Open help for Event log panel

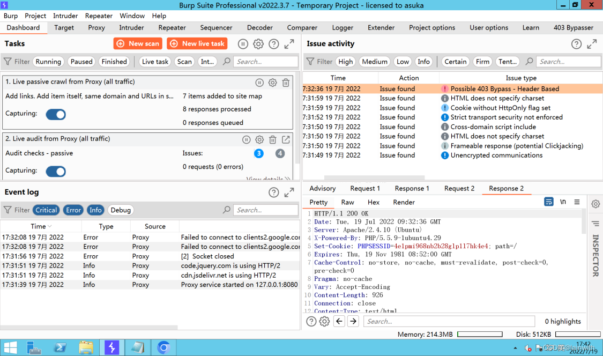click(x=274, y=192)
